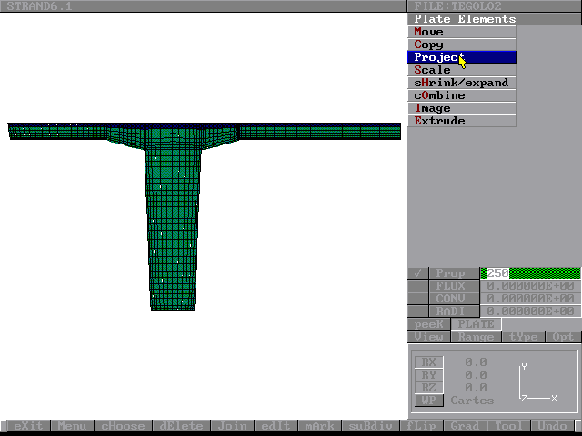Screen dimensions: 582x436
Task: Click Tool in the bottom bar
Action: click(x=508, y=426)
